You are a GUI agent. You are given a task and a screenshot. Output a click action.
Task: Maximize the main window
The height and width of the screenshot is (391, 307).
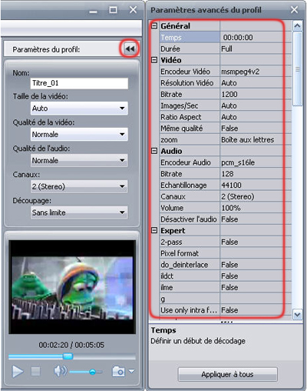[x=113, y=10]
